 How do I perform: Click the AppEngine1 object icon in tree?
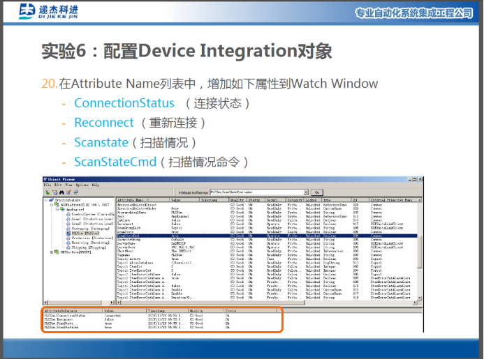pos(62,208)
